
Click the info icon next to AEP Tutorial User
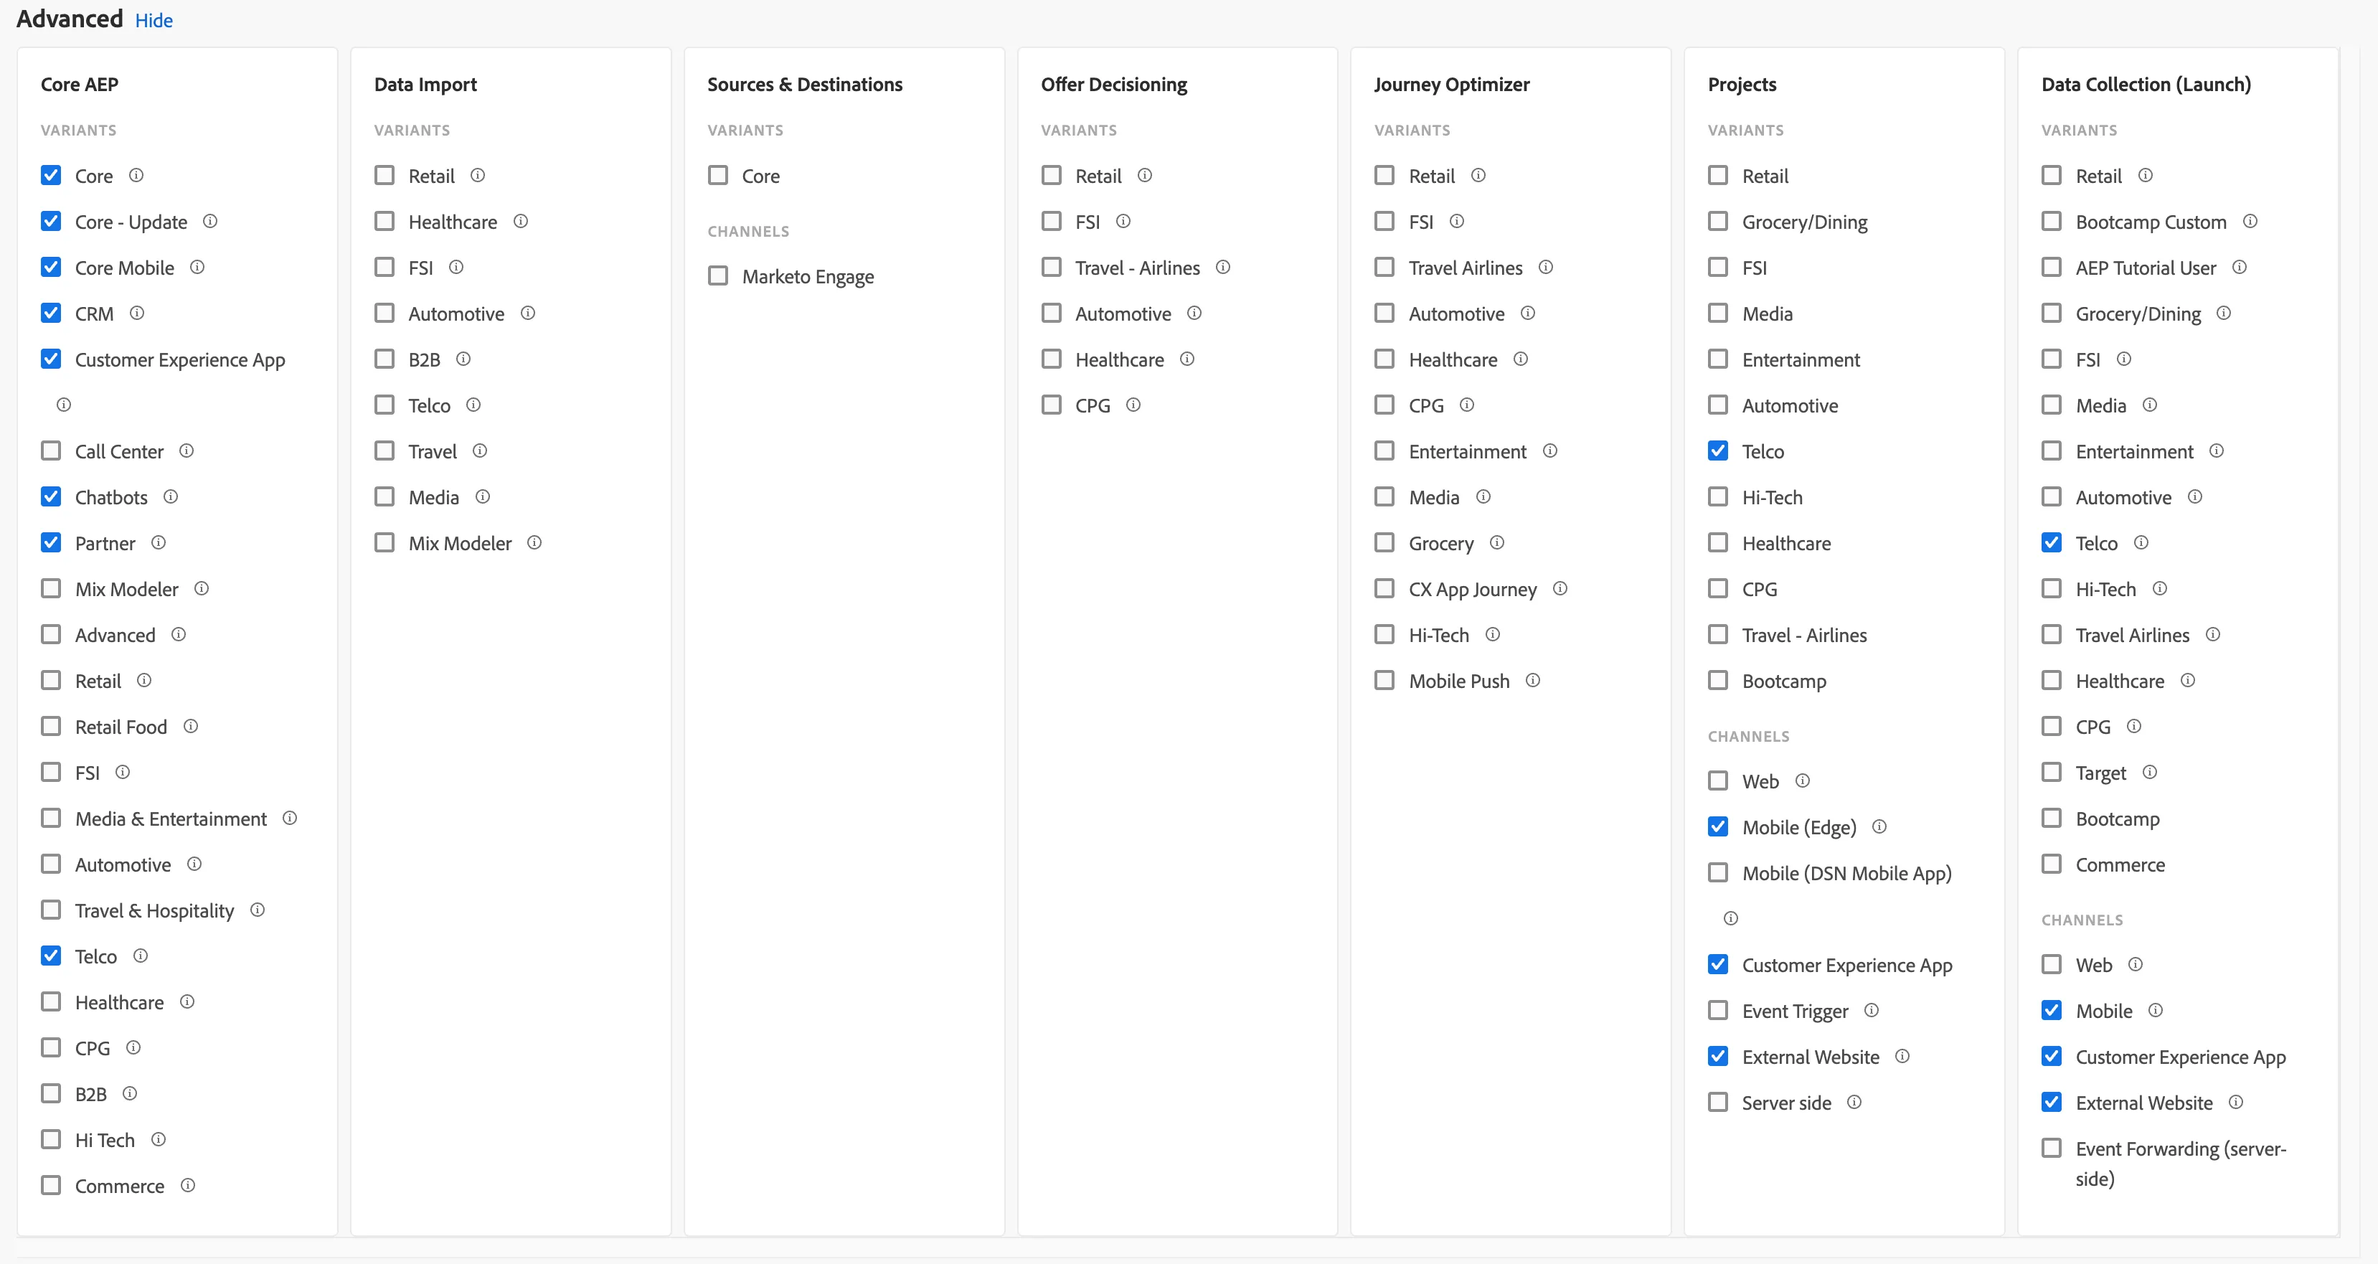click(x=2240, y=267)
